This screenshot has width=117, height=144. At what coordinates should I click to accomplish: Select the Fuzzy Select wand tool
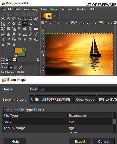pos(19,19)
